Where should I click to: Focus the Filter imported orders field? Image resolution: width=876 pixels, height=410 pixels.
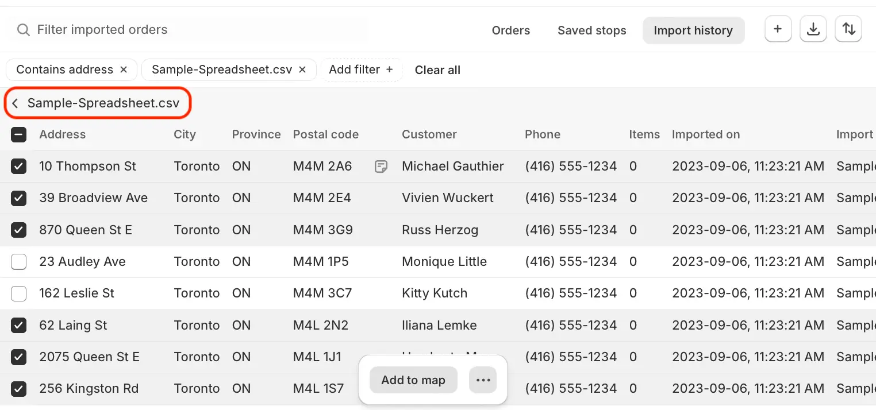(190, 30)
